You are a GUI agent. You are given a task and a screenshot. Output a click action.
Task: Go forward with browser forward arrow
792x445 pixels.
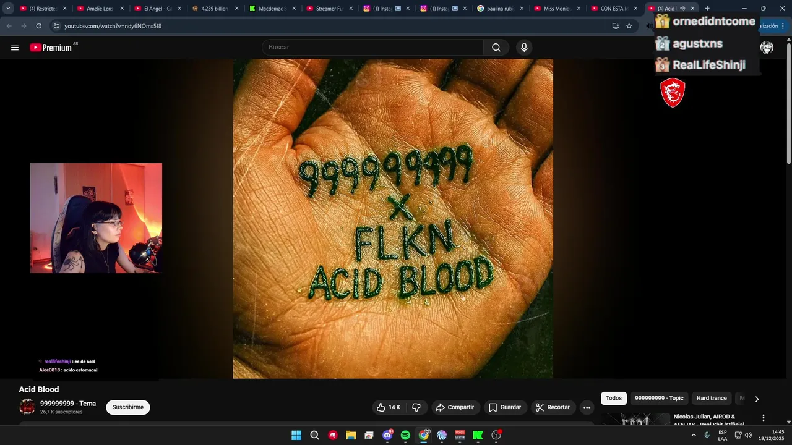coord(24,26)
